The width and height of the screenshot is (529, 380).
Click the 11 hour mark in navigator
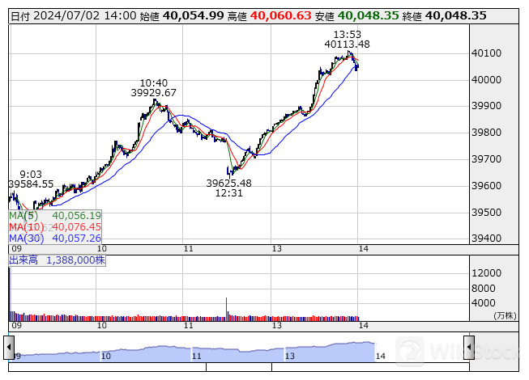pos(195,355)
